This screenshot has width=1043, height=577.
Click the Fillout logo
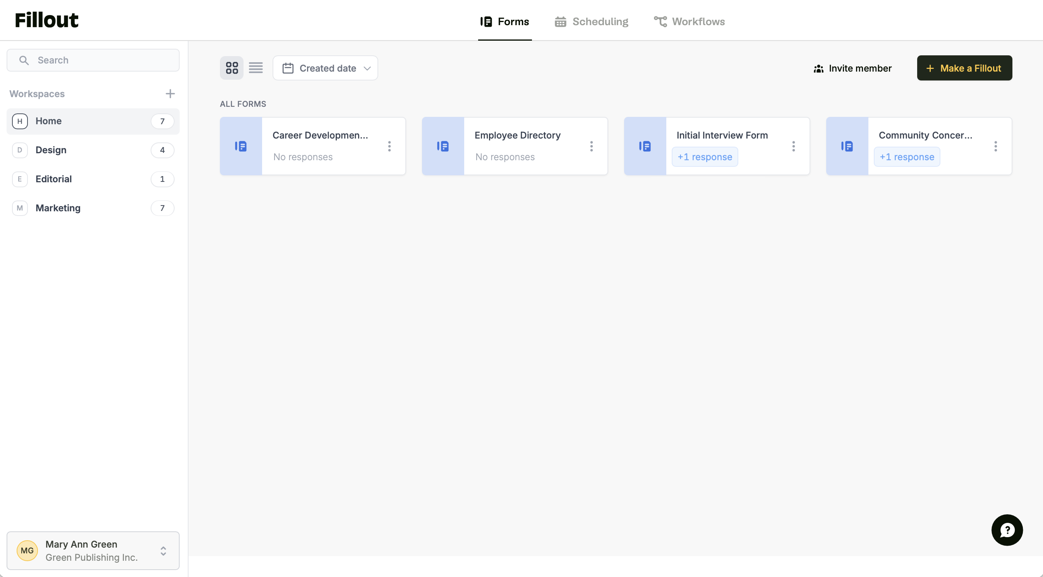coord(46,20)
